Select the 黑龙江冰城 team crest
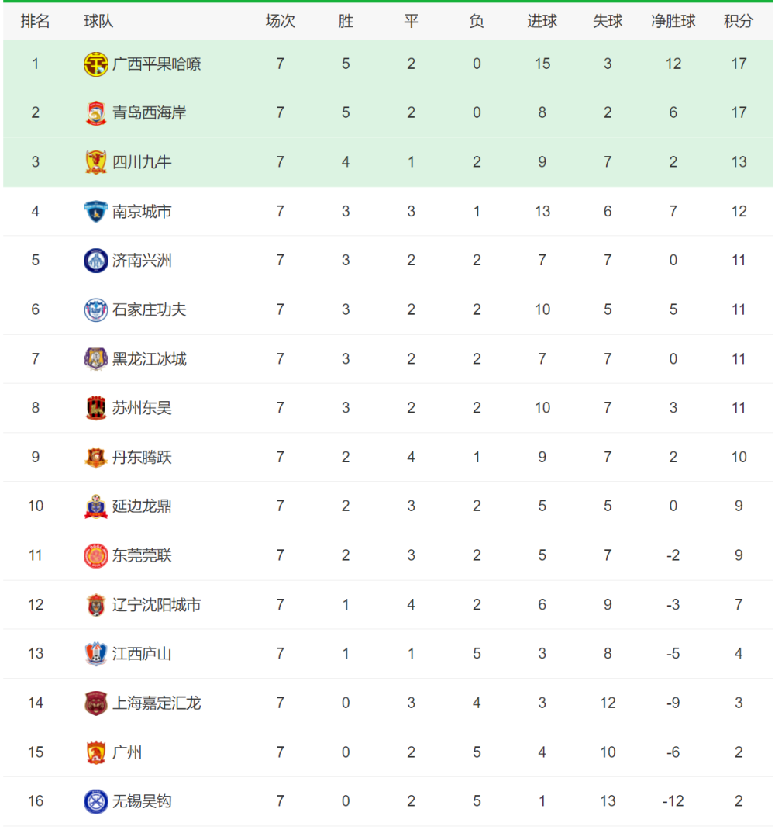775x840 pixels. pos(96,359)
